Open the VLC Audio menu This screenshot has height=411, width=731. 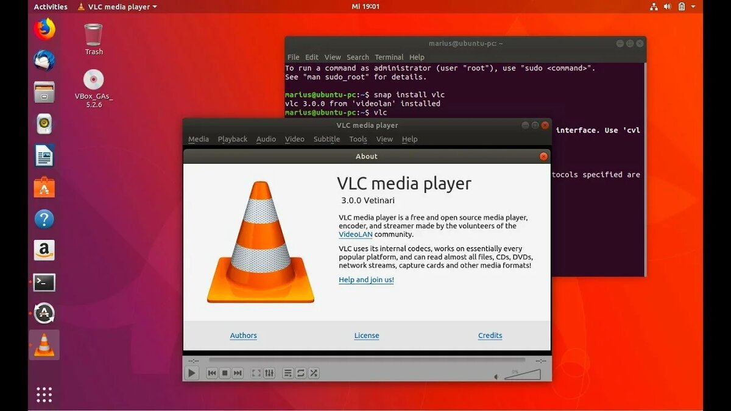click(266, 139)
